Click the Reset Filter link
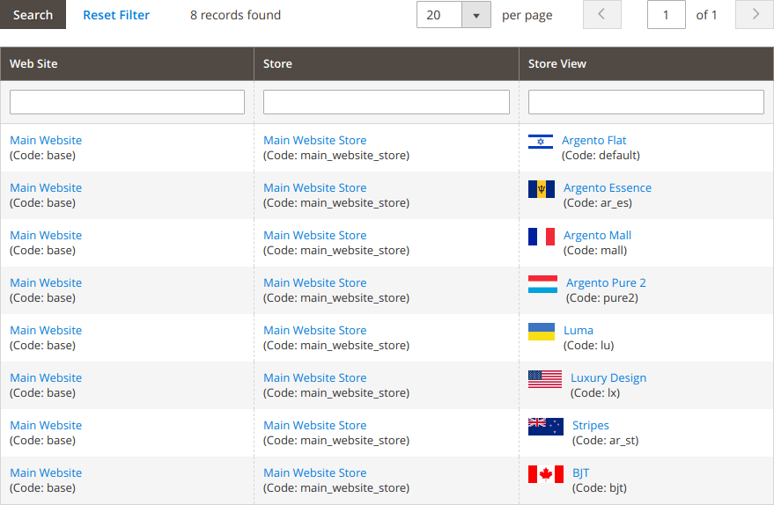This screenshot has height=505, width=774. (116, 15)
